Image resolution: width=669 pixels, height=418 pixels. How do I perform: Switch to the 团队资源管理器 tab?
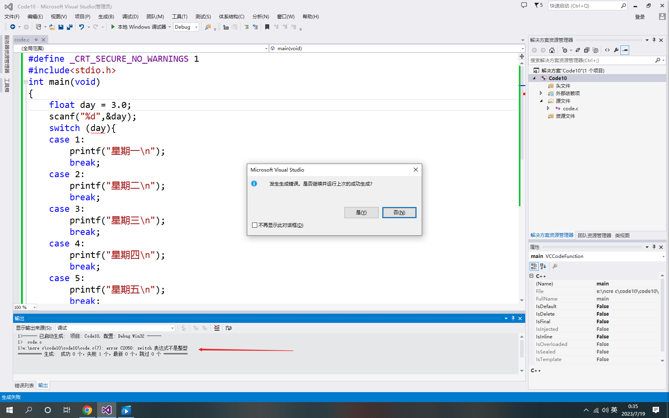(x=595, y=236)
